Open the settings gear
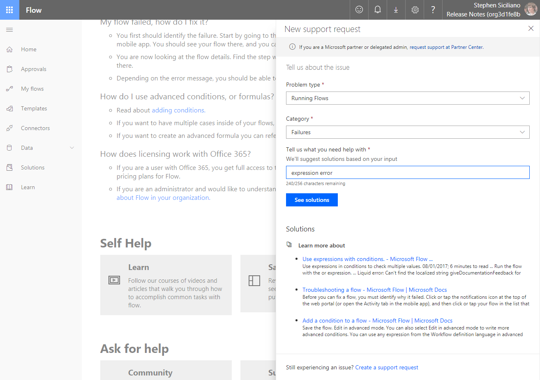 415,10
